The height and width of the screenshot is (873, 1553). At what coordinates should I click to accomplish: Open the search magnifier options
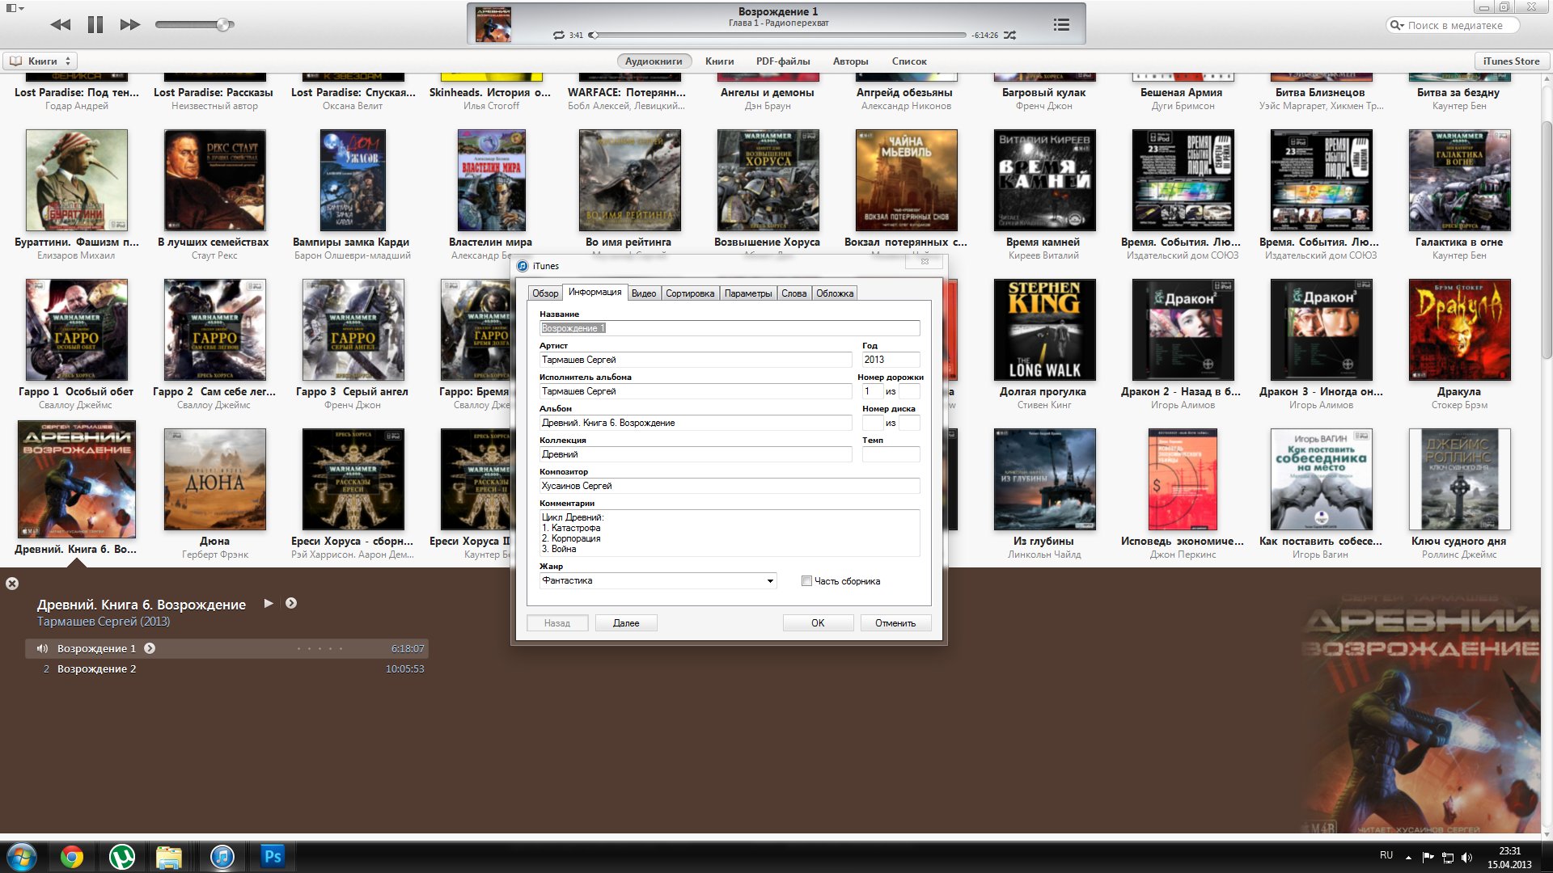(x=1397, y=26)
